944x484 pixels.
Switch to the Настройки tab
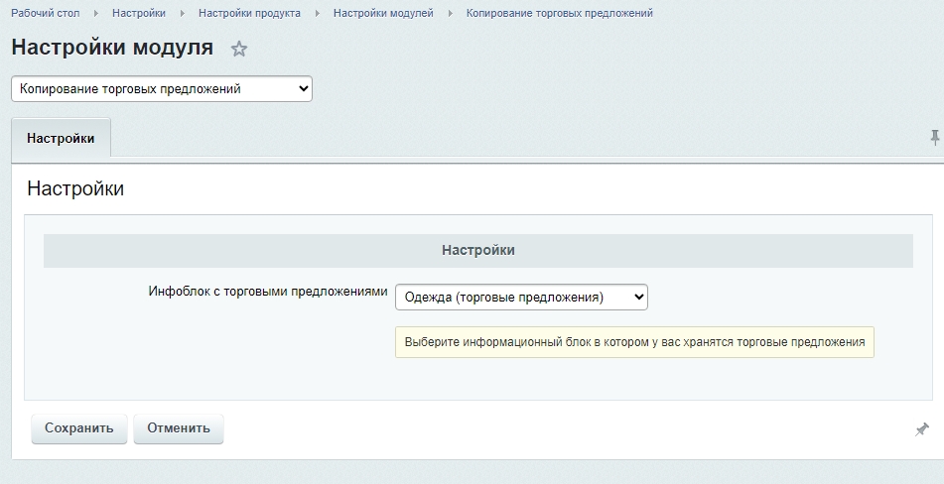click(x=61, y=138)
